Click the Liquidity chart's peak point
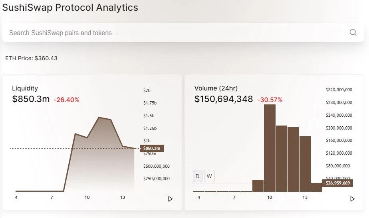 [99, 118]
